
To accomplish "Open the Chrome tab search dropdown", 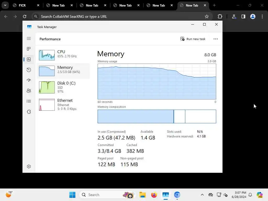I will [x=5, y=5].
